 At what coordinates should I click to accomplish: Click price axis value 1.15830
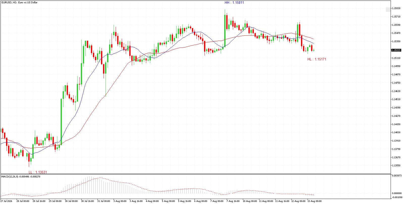396,8
